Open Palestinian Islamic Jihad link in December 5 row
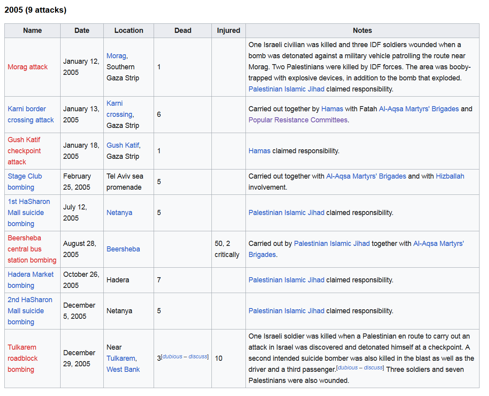The width and height of the screenshot is (489, 396). [x=286, y=311]
